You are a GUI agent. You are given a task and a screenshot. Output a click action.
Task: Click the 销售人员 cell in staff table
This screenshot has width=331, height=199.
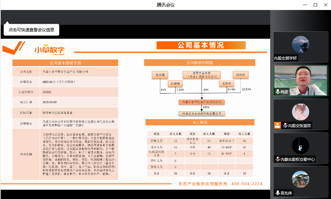pyautogui.click(x=157, y=160)
